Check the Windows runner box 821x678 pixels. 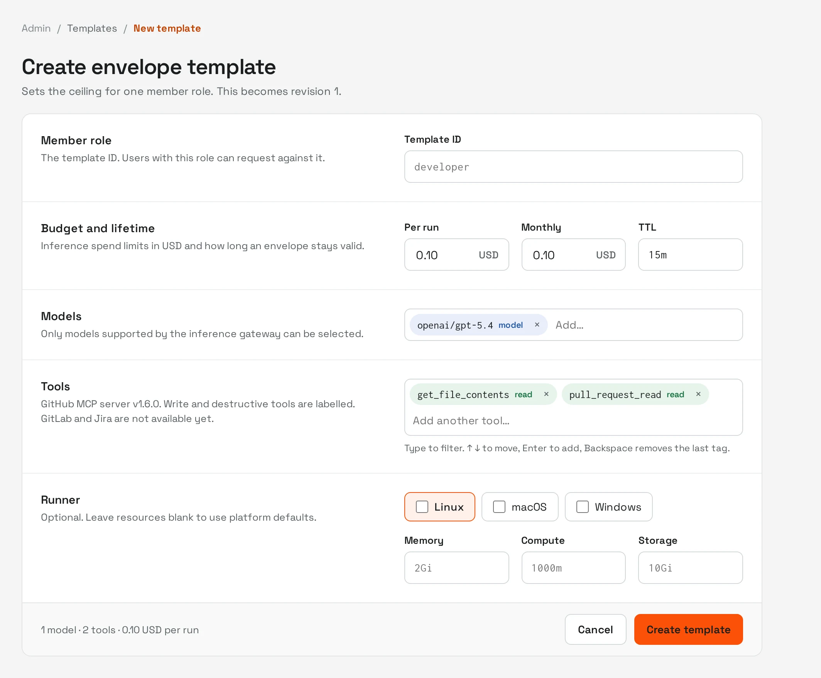click(582, 506)
